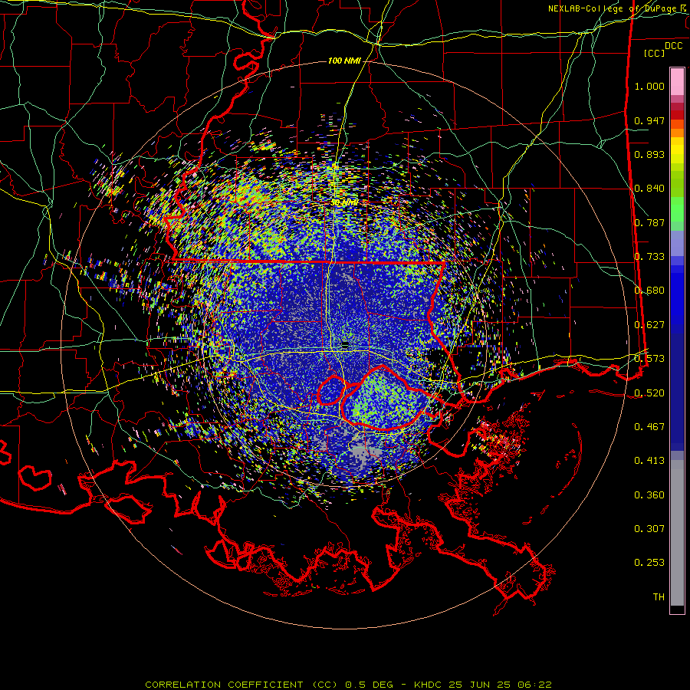Click the [CC] units label
The image size is (690, 690).
tap(655, 53)
